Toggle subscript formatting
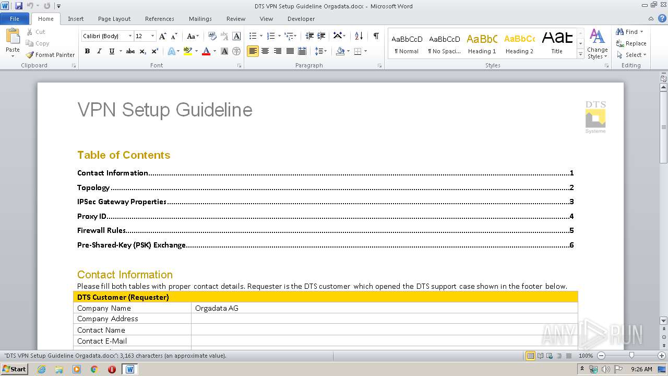The image size is (668, 376). [x=143, y=51]
